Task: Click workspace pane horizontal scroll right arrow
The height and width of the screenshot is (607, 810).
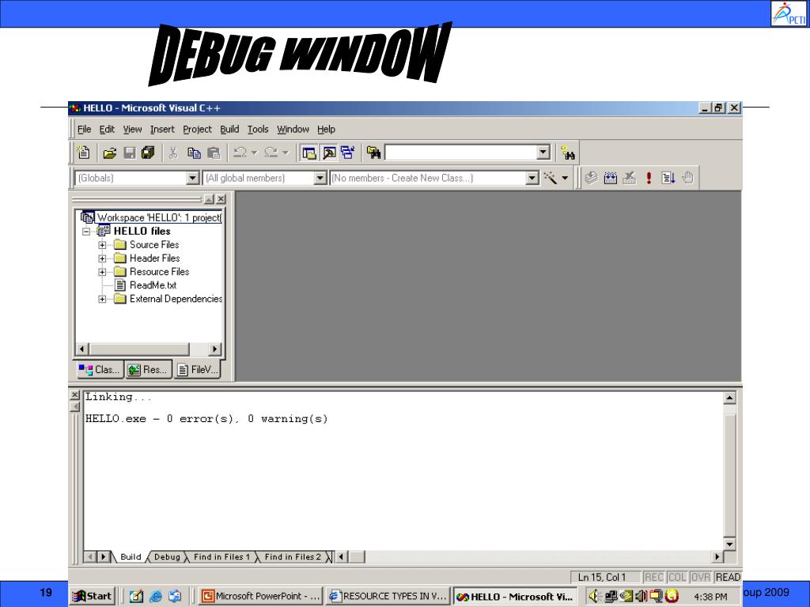Action: tap(215, 349)
